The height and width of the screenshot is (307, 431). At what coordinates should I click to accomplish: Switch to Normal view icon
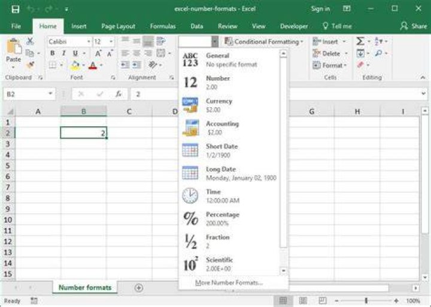(283, 300)
